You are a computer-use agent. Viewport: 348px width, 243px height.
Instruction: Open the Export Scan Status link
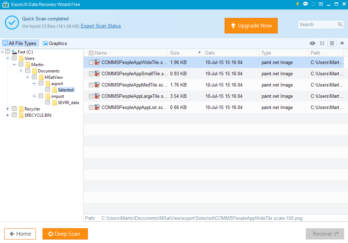click(101, 26)
